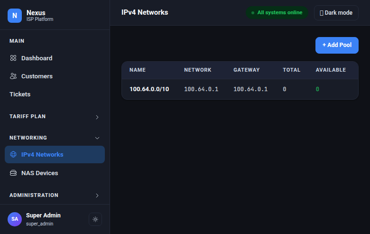Expand the Tariff Plan section chevron
This screenshot has width=370, height=234.
point(97,117)
